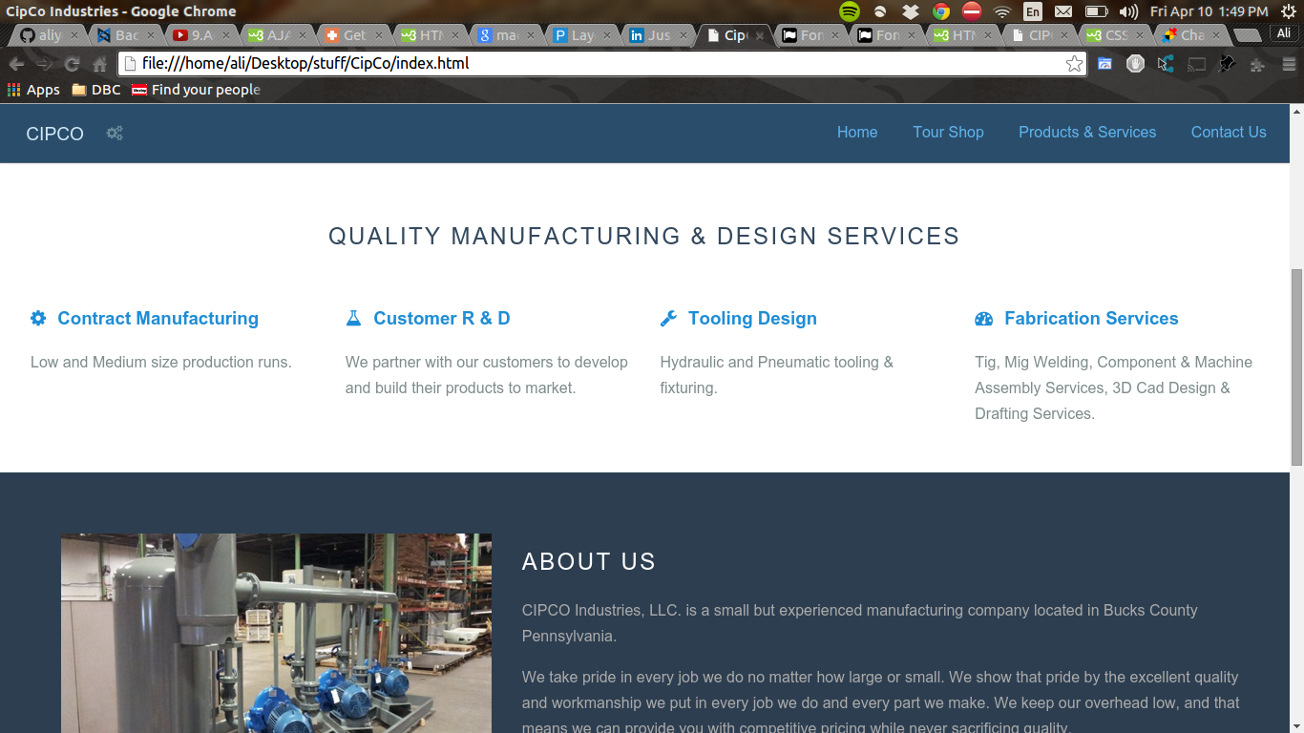Reload the page with the refresh icon

(x=72, y=64)
